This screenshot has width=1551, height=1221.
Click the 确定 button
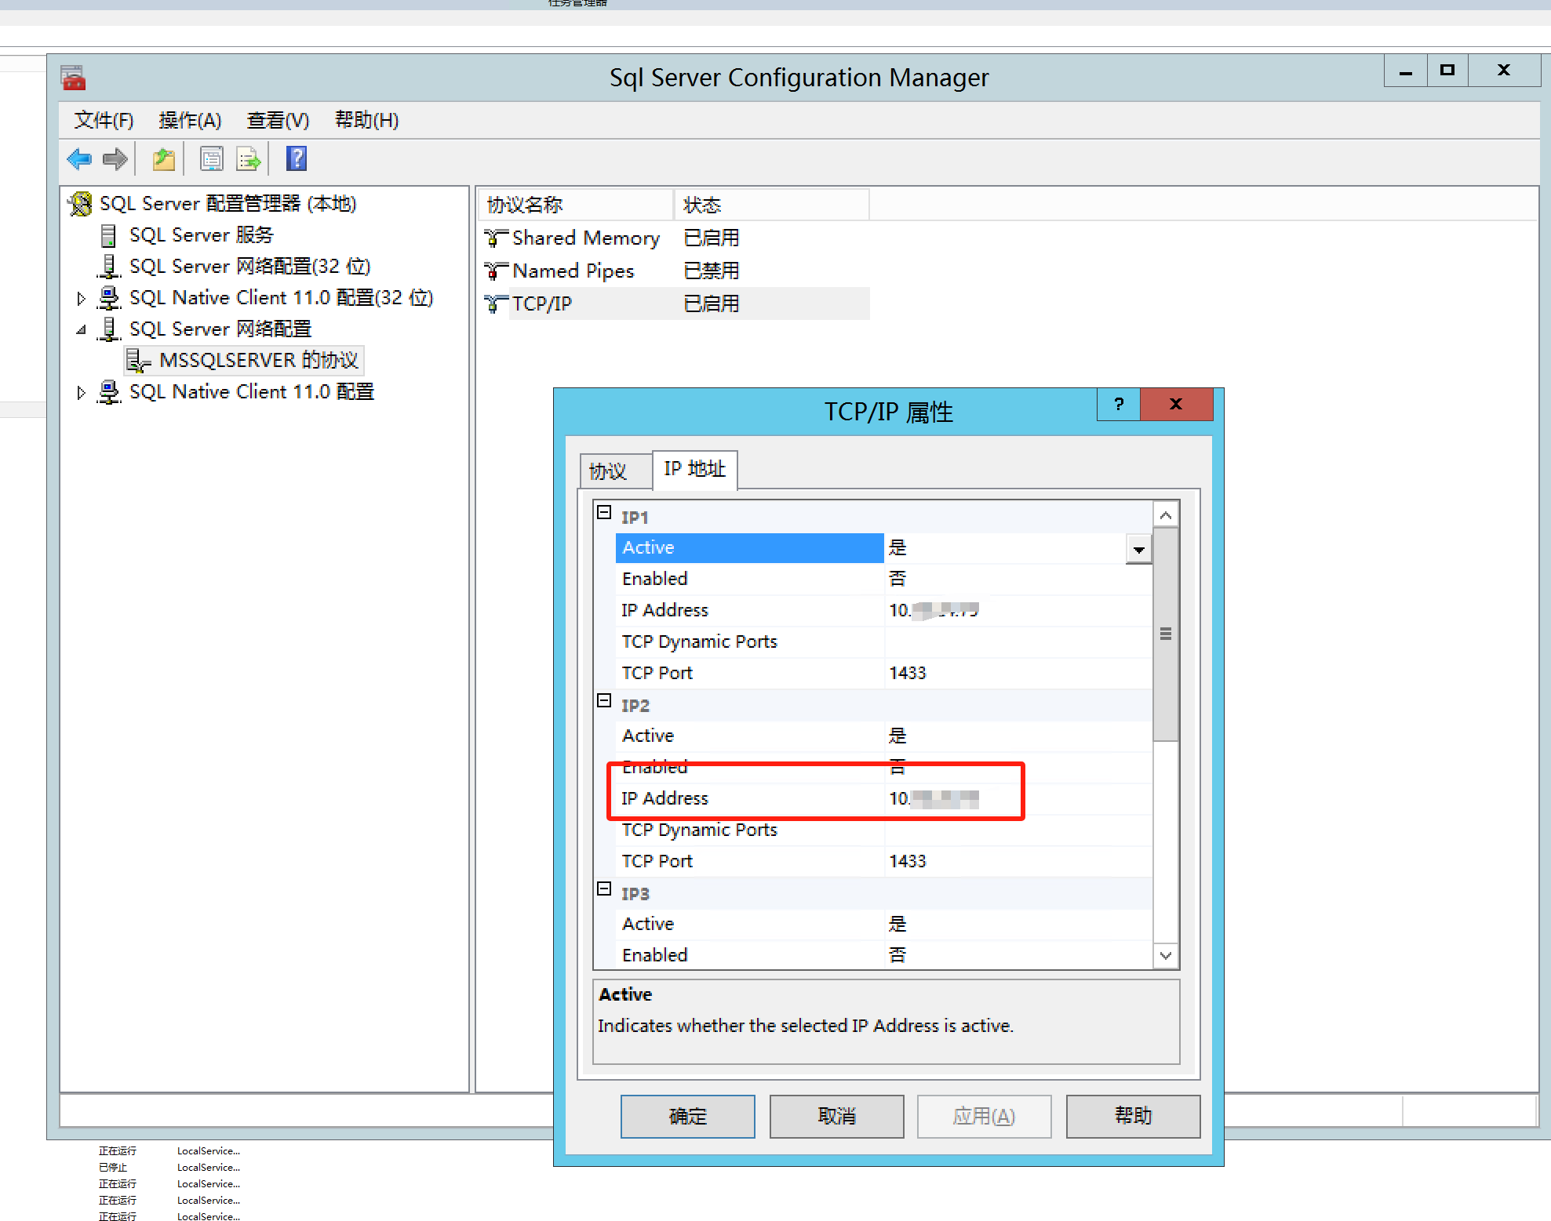pyautogui.click(x=687, y=1116)
